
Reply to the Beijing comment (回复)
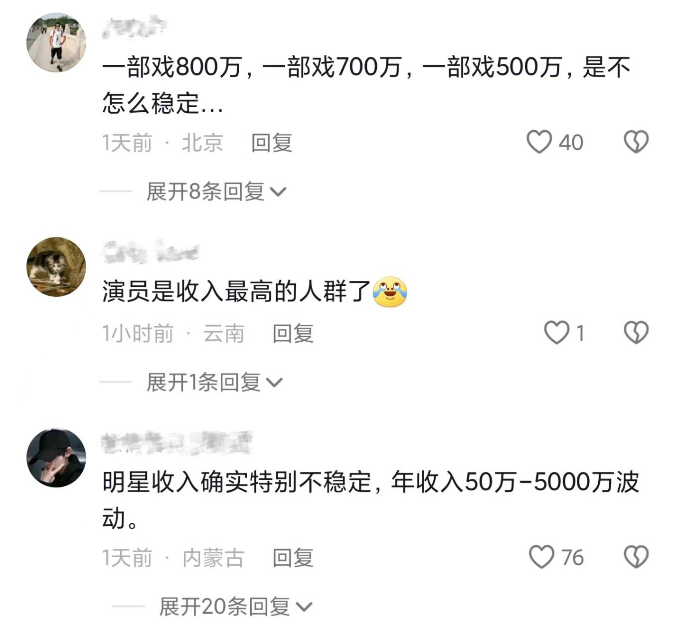point(271,143)
